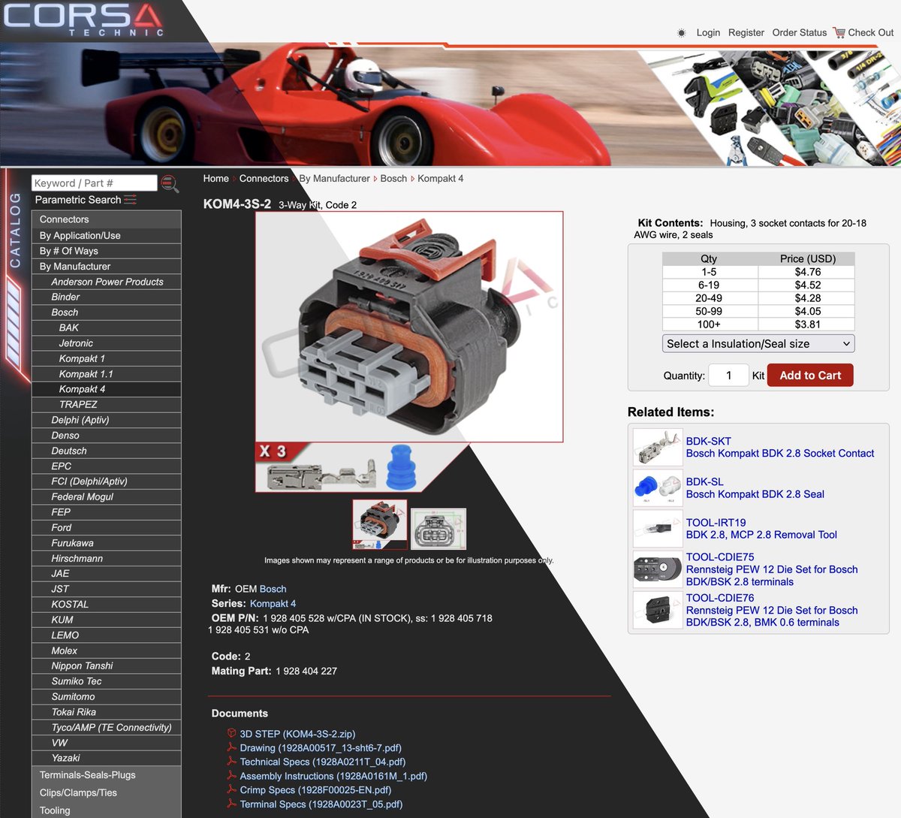Open TOOL-CDIE75 die set thumbnail
901x818 pixels.
[x=657, y=569]
